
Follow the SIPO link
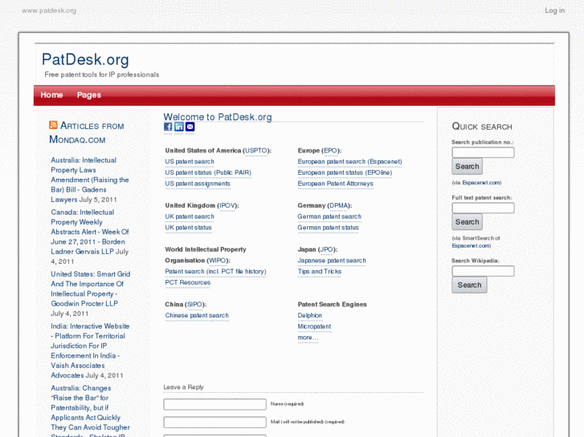pos(194,305)
